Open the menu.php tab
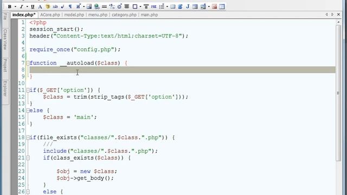Image resolution: width=347 pixels, height=195 pixels. point(98,15)
